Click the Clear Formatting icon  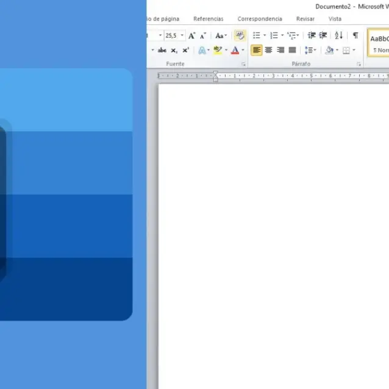(x=240, y=36)
